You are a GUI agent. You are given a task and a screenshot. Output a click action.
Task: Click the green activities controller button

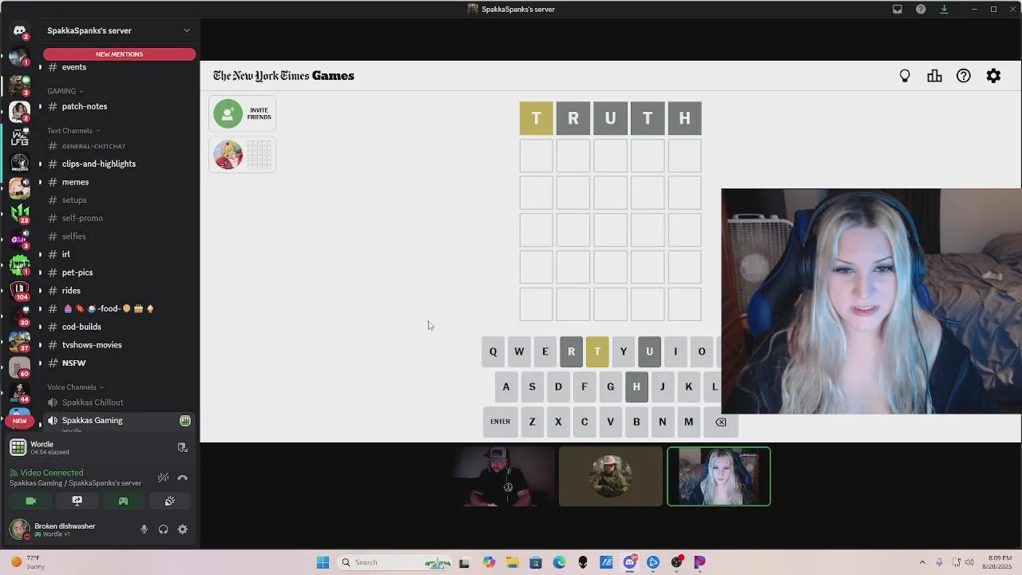(123, 501)
